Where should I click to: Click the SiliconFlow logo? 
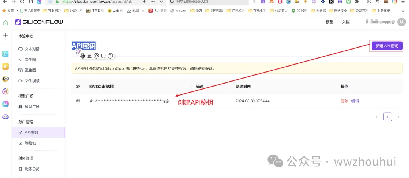[x=39, y=22]
